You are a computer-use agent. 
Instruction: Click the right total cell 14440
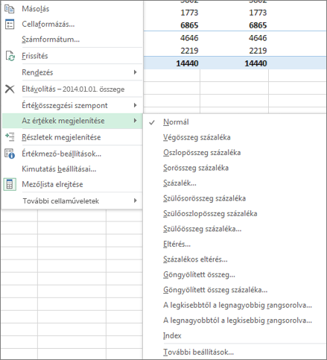pyautogui.click(x=255, y=63)
